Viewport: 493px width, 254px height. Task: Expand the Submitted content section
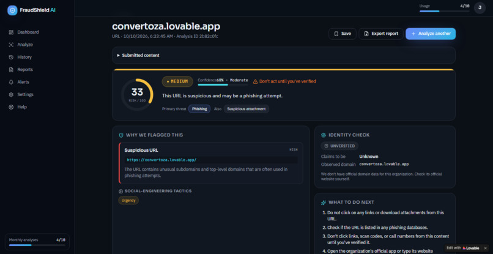tap(284, 56)
